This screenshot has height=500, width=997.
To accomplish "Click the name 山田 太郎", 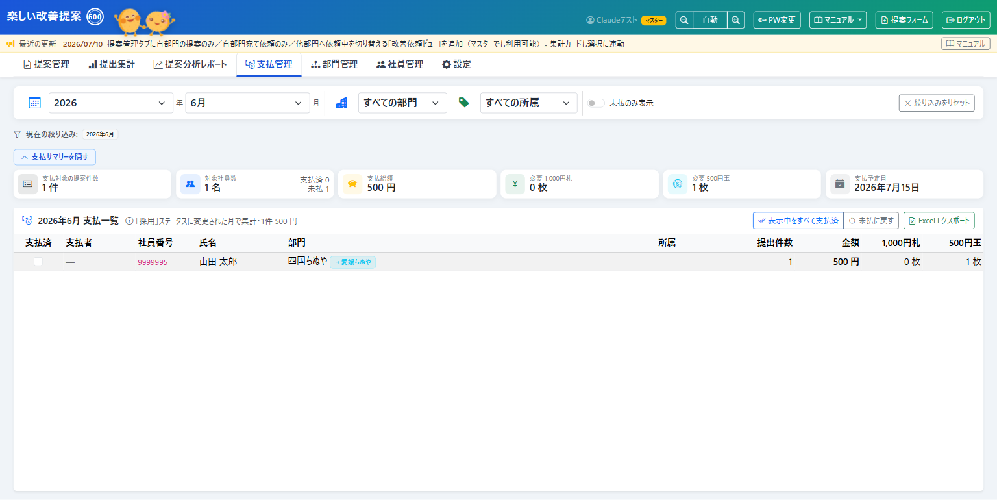I will coord(218,262).
